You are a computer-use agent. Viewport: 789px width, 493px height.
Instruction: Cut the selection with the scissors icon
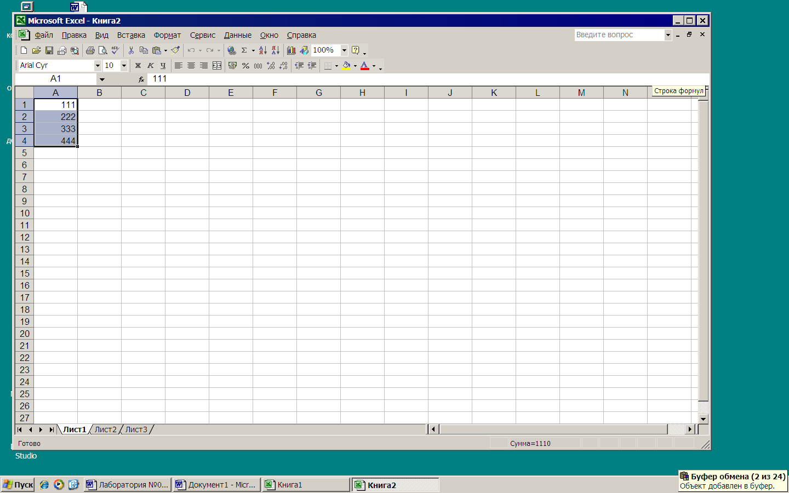(x=131, y=50)
